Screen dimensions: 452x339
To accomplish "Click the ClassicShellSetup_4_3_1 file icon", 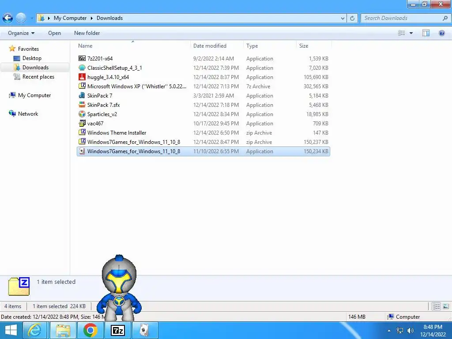I will pos(82,68).
